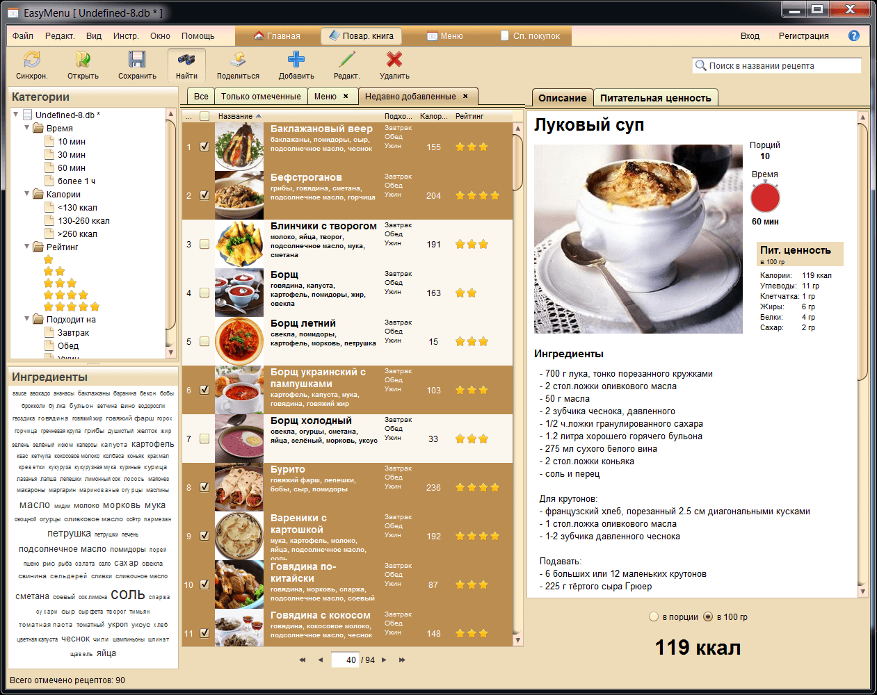Collapse the Калории category node
This screenshot has height=695, width=877.
(27, 194)
